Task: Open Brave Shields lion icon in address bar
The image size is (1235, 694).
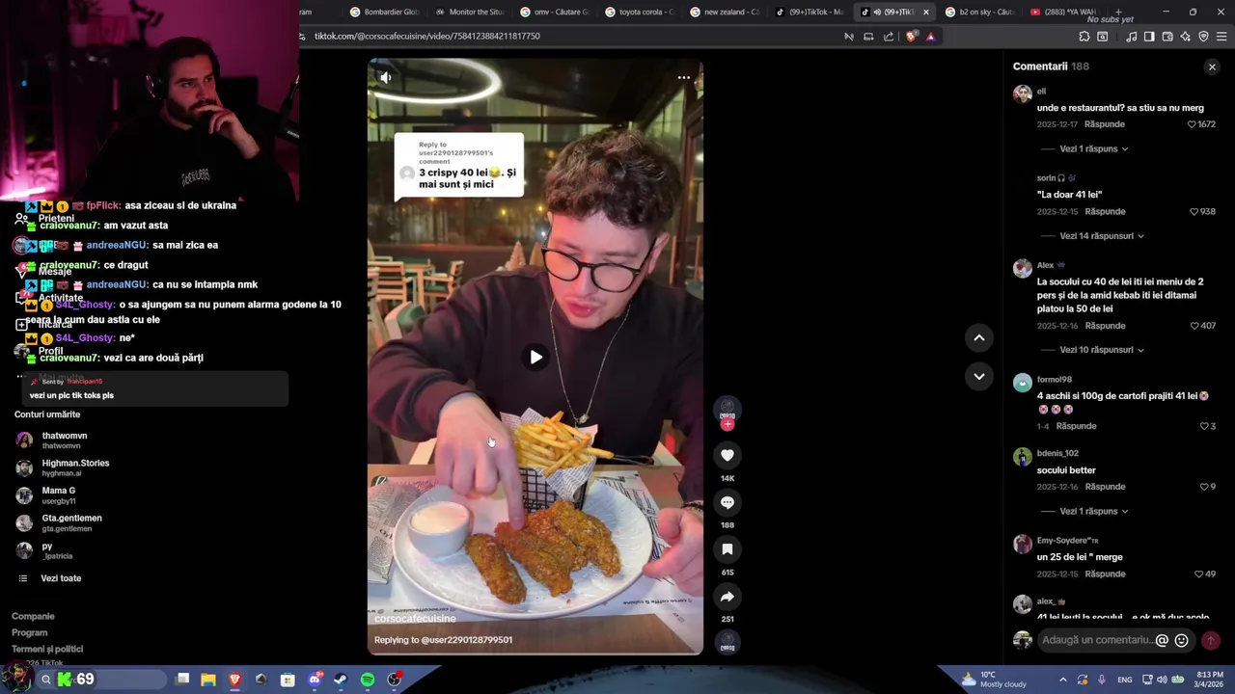Action: click(912, 37)
